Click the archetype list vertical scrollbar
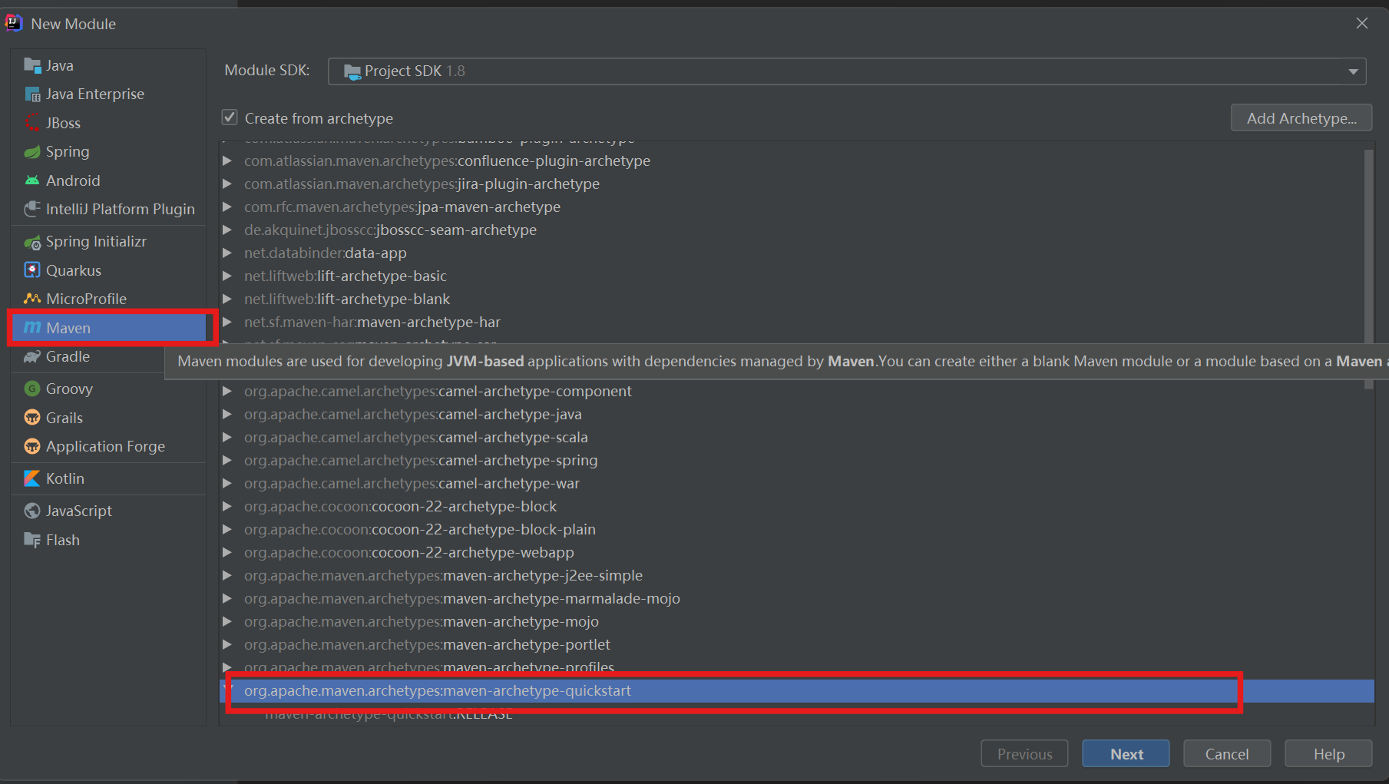Viewport: 1389px width, 784px height. point(1368,269)
